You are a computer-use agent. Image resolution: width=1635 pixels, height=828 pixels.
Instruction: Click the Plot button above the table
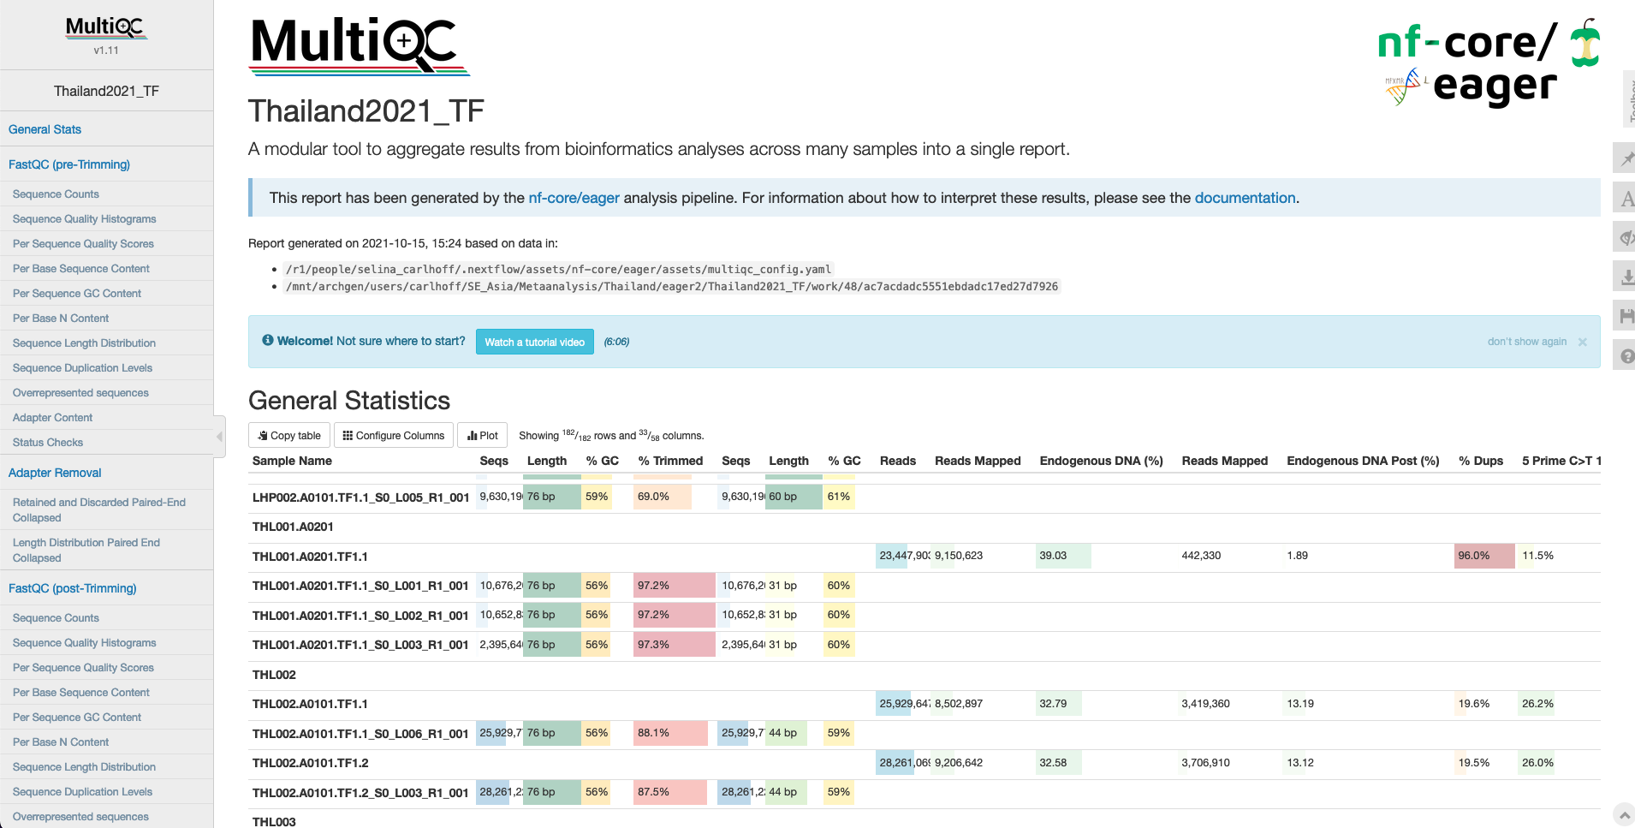click(483, 435)
